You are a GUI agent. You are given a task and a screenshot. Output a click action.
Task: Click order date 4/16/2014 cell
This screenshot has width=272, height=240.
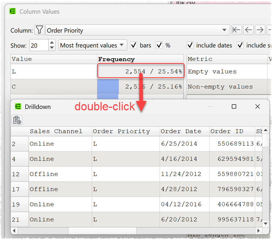coord(184,159)
